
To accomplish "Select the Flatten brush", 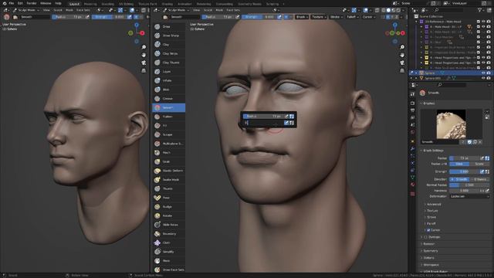I will point(168,117).
